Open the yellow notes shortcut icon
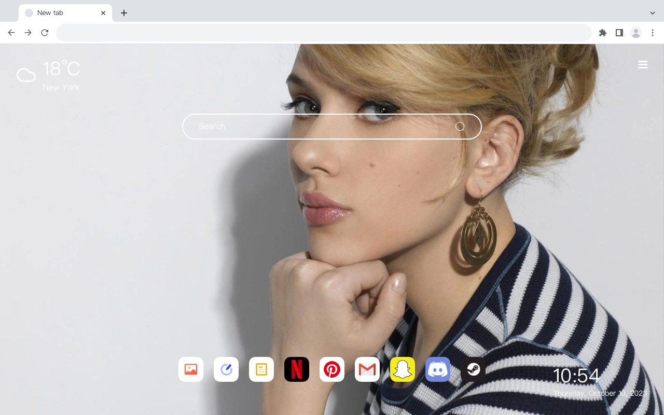This screenshot has width=664, height=415. click(x=261, y=369)
